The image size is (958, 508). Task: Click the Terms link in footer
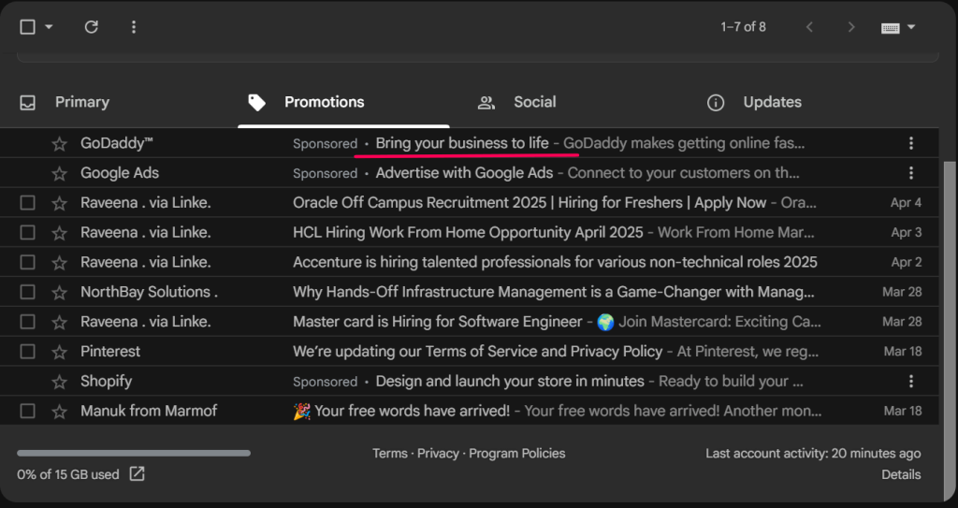click(390, 454)
